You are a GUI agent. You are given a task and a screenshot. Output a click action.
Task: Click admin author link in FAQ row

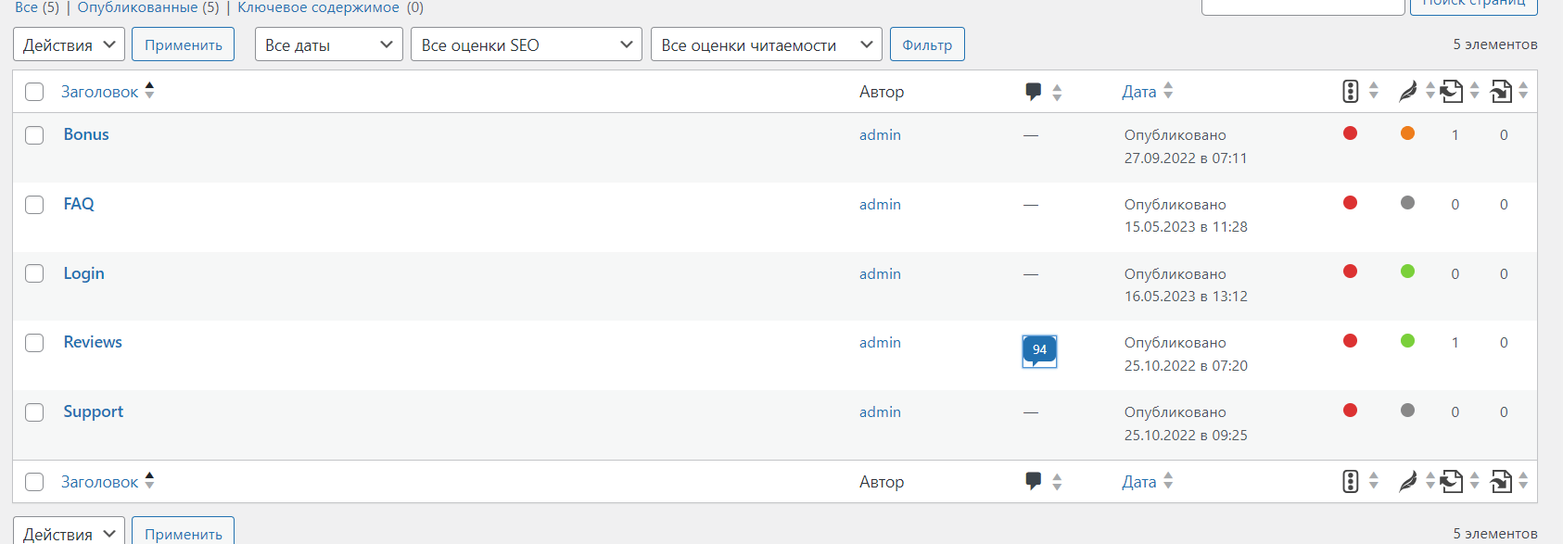pos(880,205)
